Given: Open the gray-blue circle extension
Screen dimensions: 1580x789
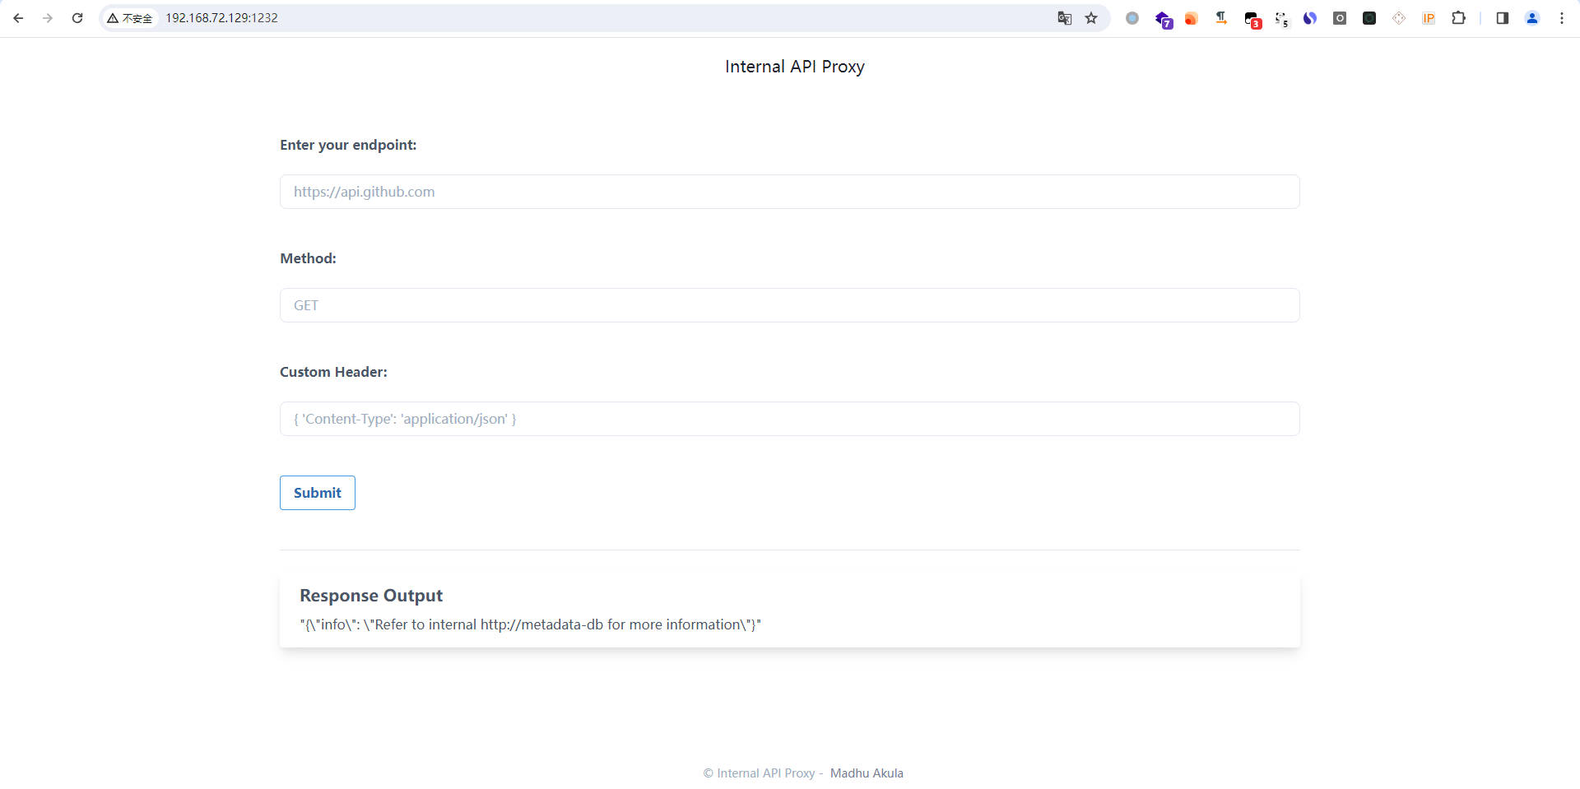Looking at the screenshot, I should 1132,18.
